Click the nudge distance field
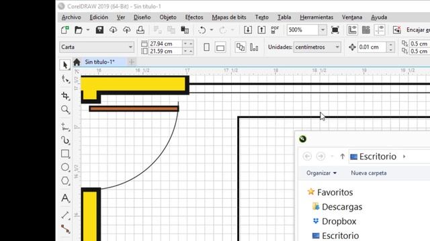 [372, 47]
